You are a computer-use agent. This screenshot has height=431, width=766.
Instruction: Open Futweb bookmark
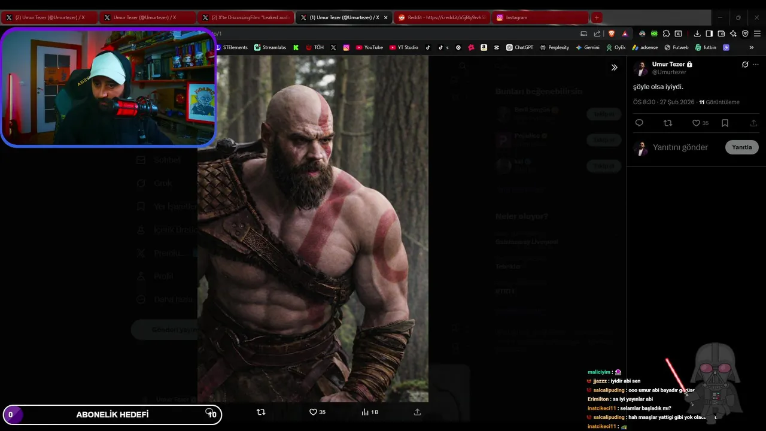pos(676,47)
